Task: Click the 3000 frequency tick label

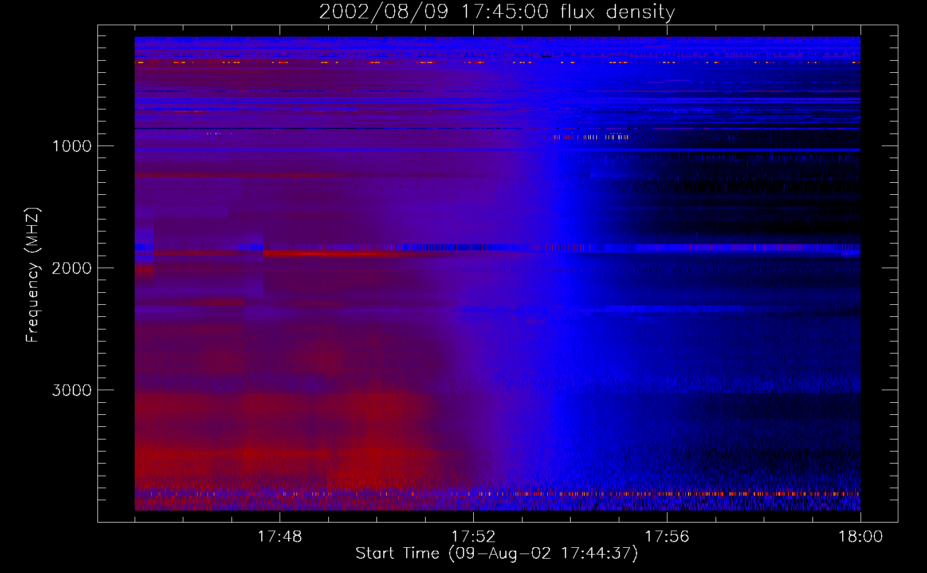Action: pos(72,390)
